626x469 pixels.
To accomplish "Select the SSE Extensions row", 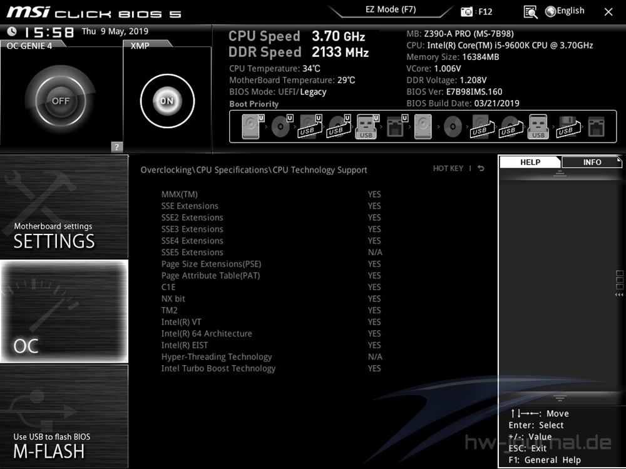I will 272,206.
